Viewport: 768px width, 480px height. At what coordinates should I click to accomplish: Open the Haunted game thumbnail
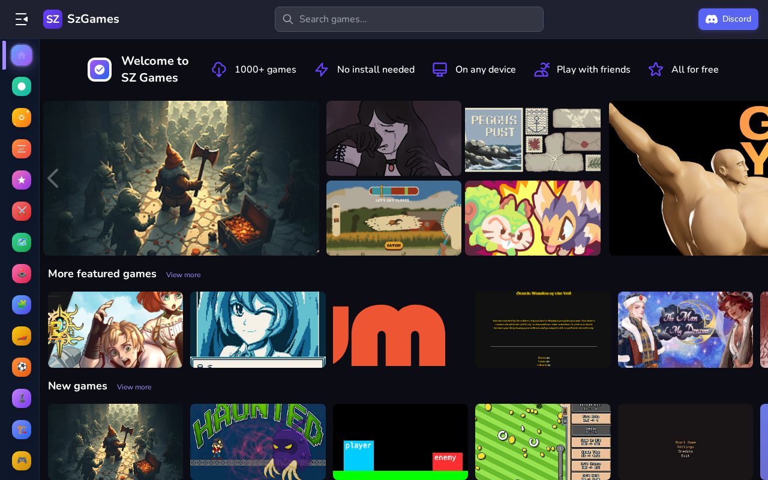258,442
